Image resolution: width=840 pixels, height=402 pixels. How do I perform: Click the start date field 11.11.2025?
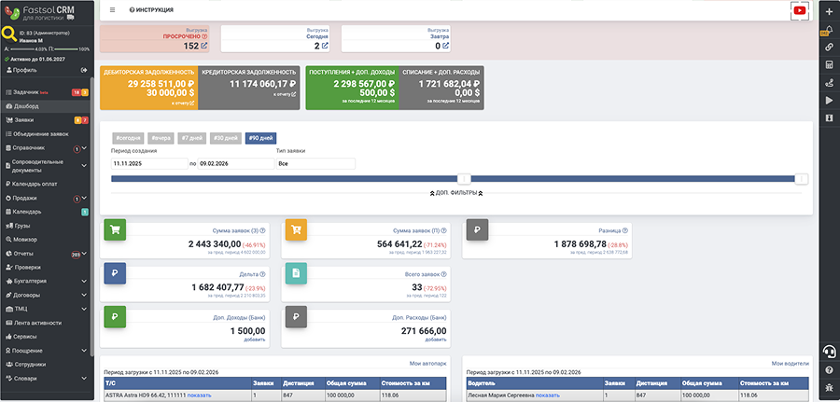pos(148,164)
